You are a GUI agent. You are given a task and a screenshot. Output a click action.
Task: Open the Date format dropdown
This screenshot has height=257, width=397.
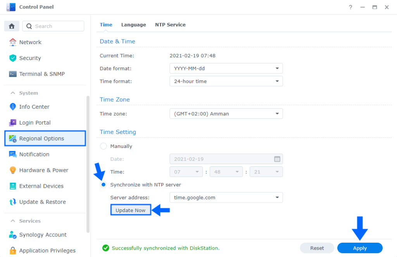(x=226, y=68)
